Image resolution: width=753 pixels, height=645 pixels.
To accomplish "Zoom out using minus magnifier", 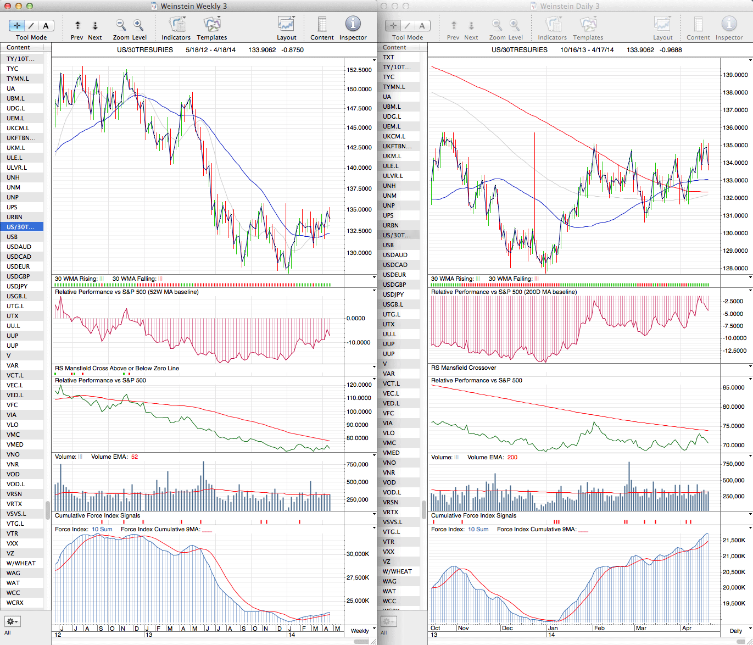I will [x=120, y=25].
